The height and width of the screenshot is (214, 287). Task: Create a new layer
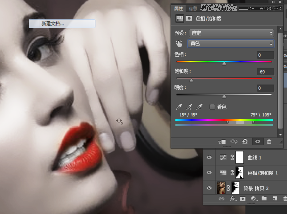pos(274,198)
